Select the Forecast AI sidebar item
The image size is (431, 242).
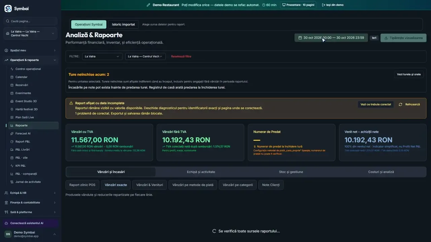pyautogui.click(x=33, y=133)
